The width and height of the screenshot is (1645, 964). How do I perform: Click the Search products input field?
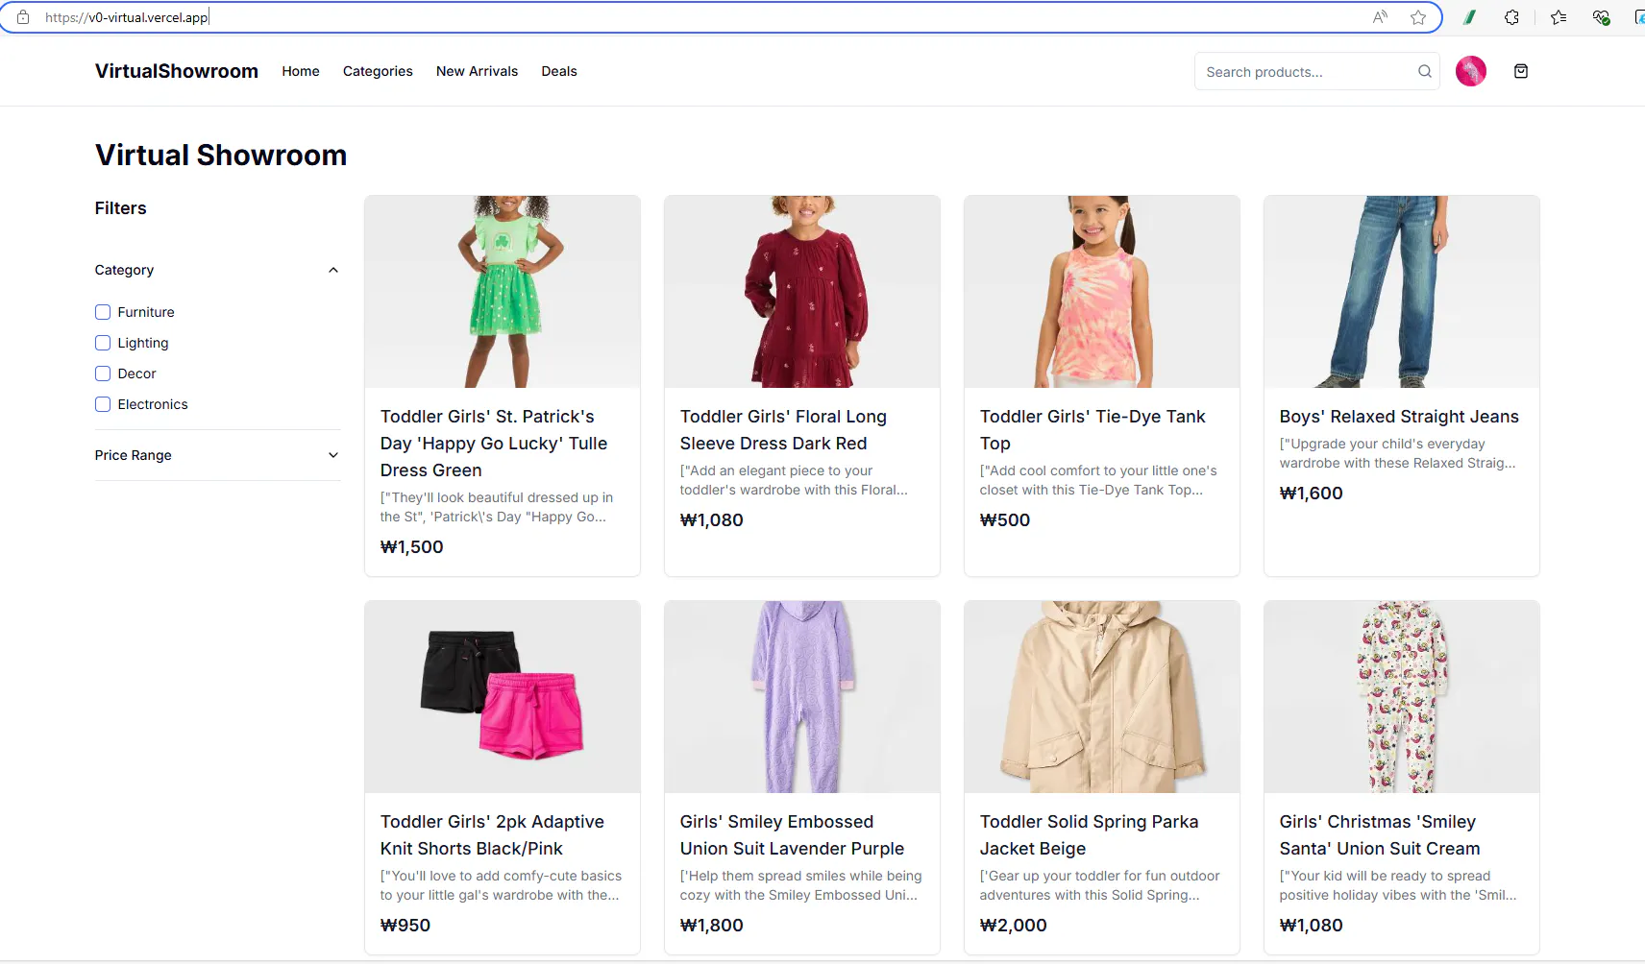click(1305, 72)
